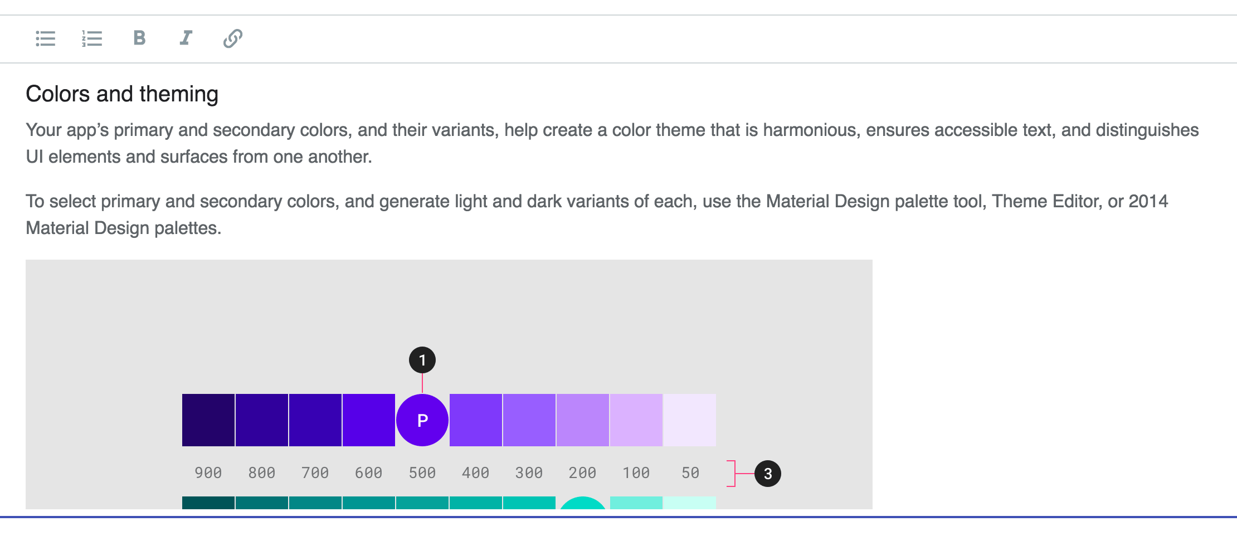The height and width of the screenshot is (536, 1237).
Task: Click callout marker number 1
Action: coord(422,360)
